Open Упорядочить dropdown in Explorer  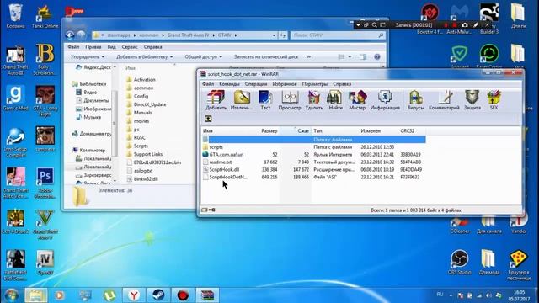click(88, 57)
